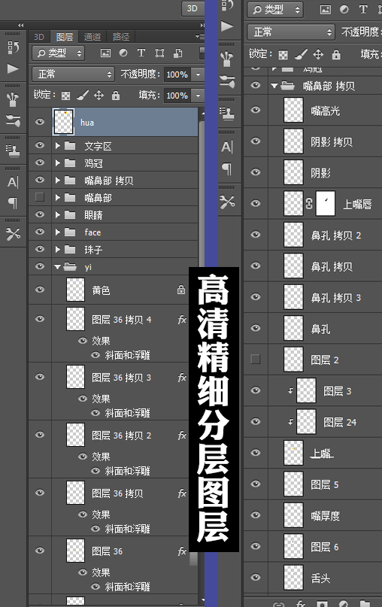Filter smart objects in left Layers panel
This screenshot has height=607, width=382.
pyautogui.click(x=177, y=53)
